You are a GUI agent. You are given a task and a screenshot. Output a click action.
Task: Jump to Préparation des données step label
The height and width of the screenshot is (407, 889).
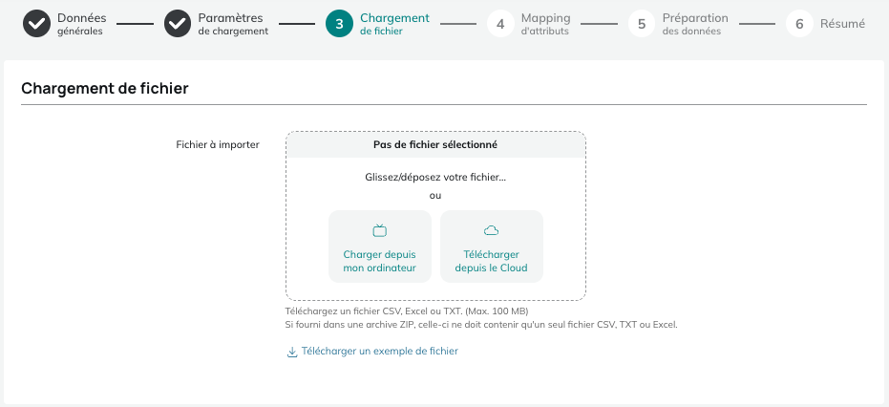(695, 24)
